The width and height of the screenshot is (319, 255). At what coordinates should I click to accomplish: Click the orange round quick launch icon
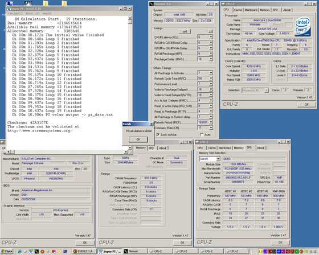point(43,252)
